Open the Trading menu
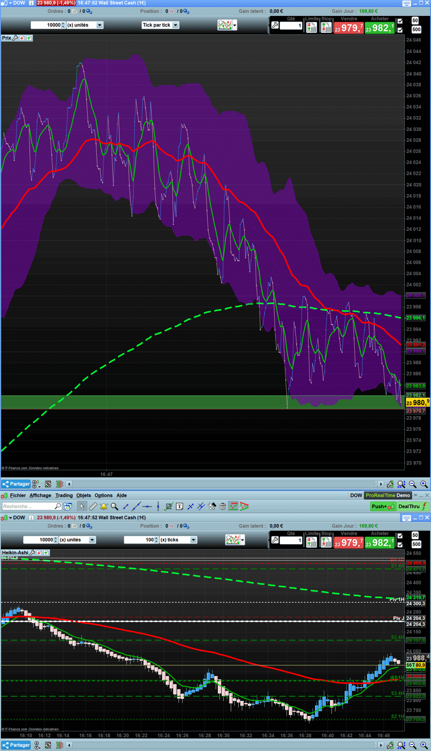The image size is (431, 751). [64, 495]
